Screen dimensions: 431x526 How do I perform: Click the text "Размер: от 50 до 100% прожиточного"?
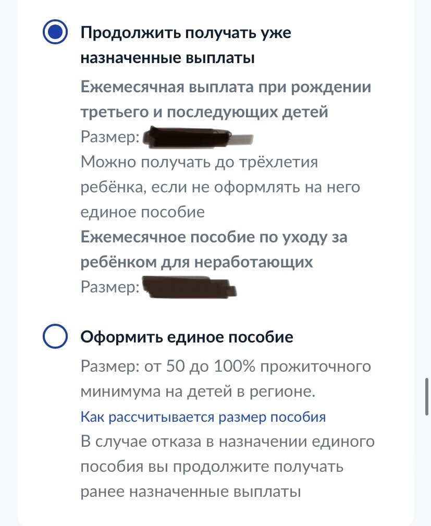(226, 366)
